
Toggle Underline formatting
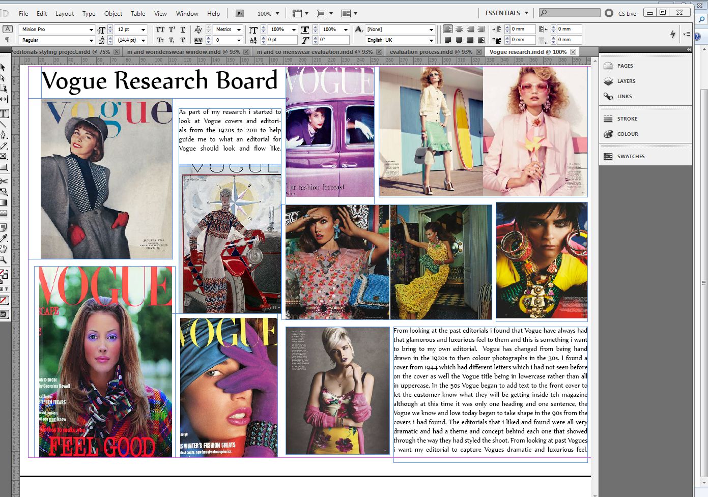(x=183, y=30)
